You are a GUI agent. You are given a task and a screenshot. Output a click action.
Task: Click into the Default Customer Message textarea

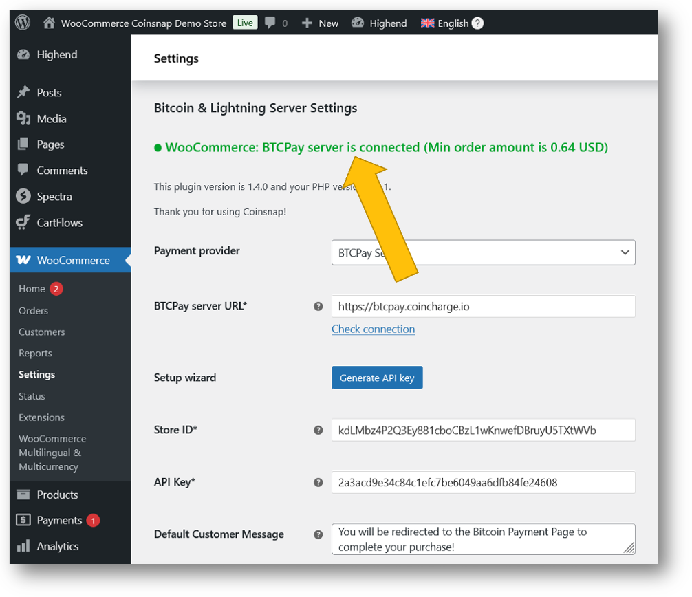(x=484, y=539)
